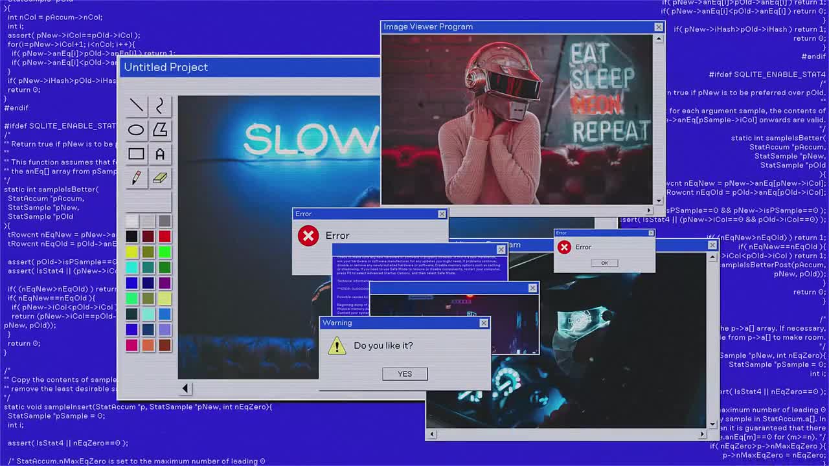
Task: Select the Eraser tool
Action: [160, 178]
